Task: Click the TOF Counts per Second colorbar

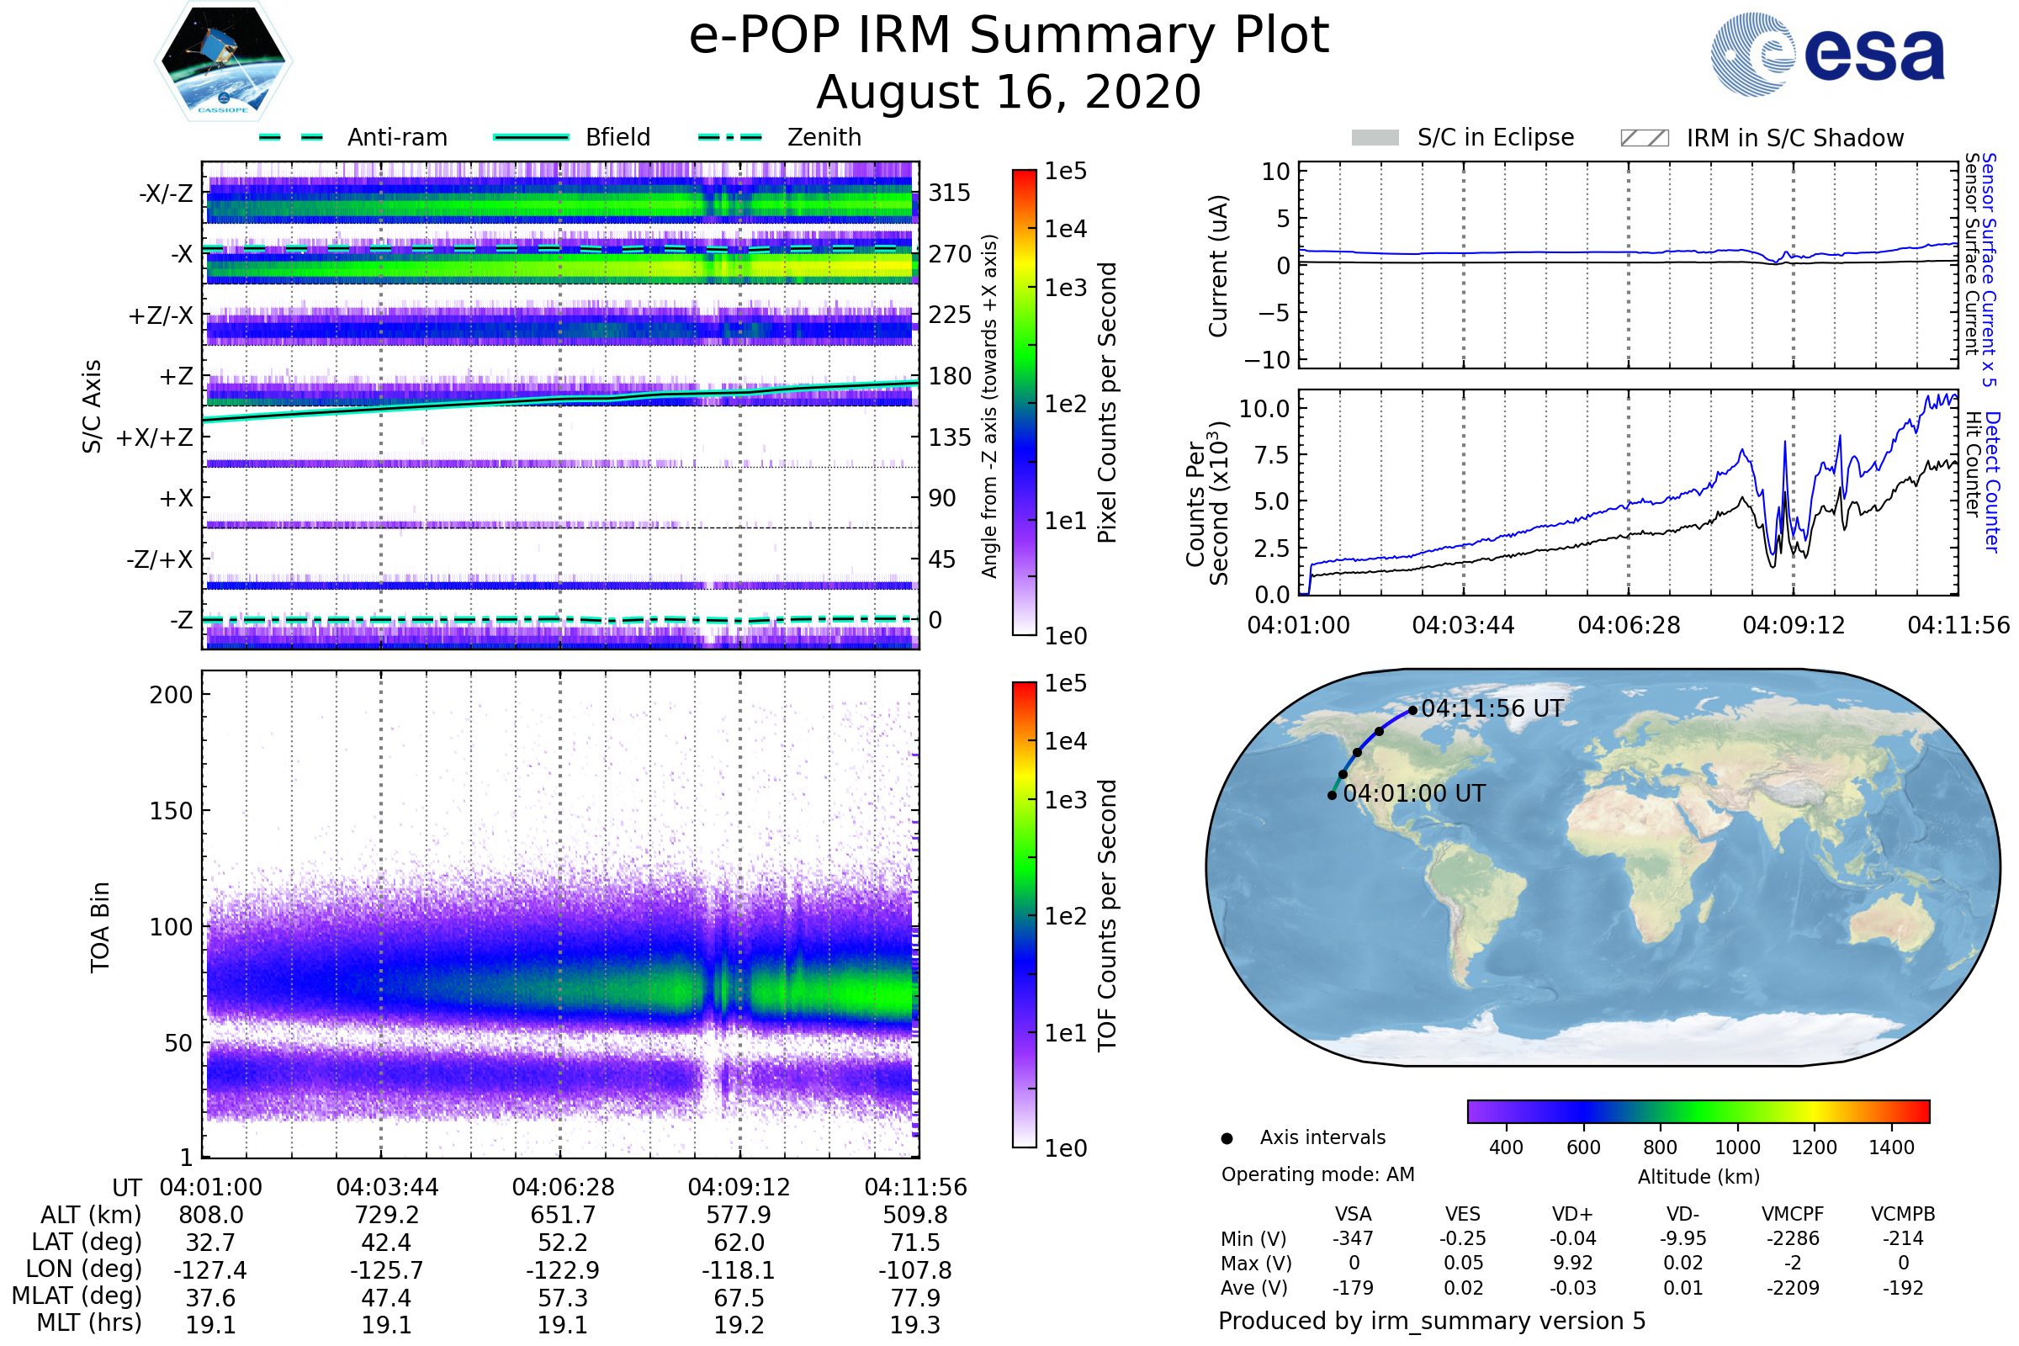Action: click(1024, 914)
